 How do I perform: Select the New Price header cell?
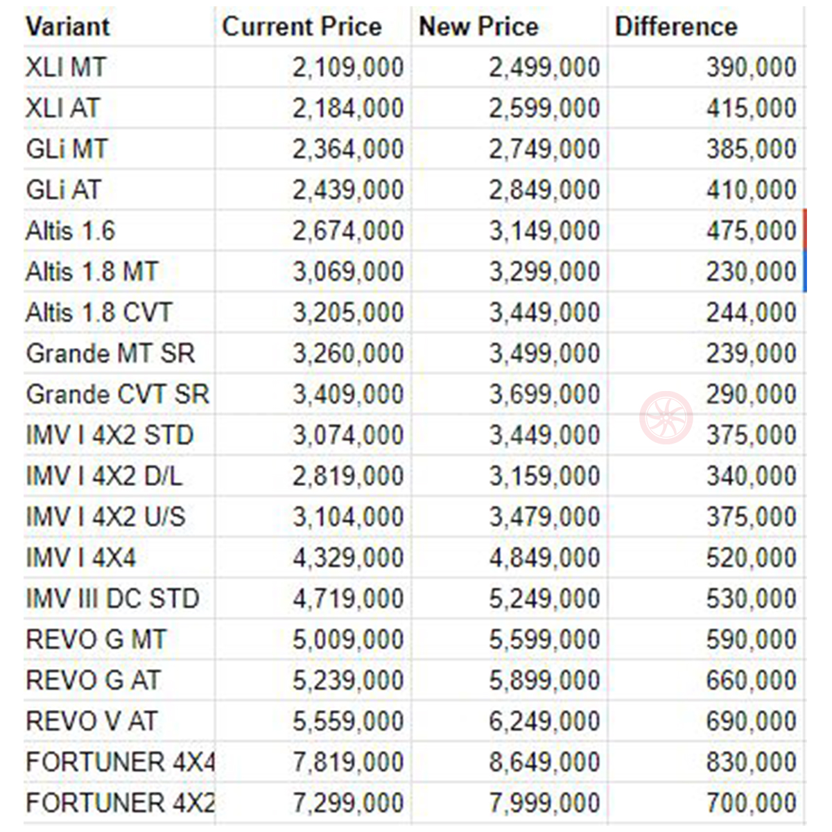[x=510, y=26]
